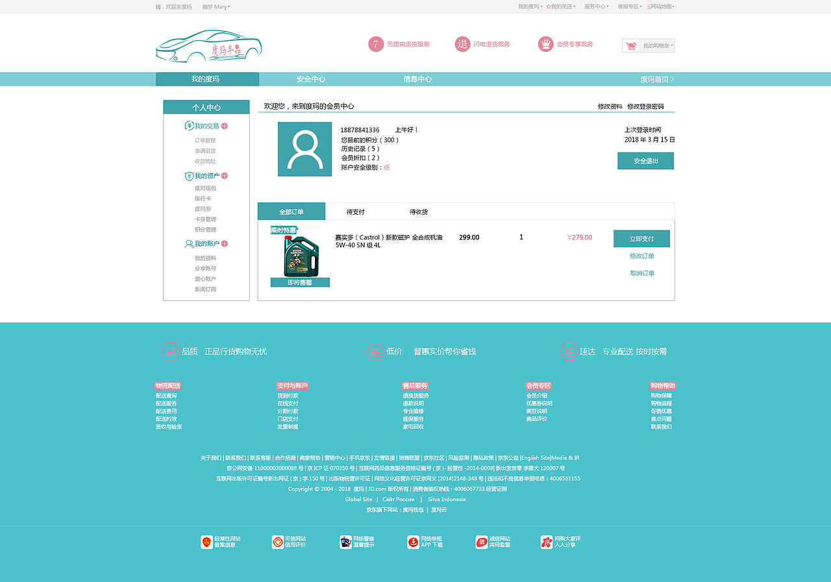This screenshot has height=582, width=831.
Task: Click the 配送查询 footer link
Action: 166,396
